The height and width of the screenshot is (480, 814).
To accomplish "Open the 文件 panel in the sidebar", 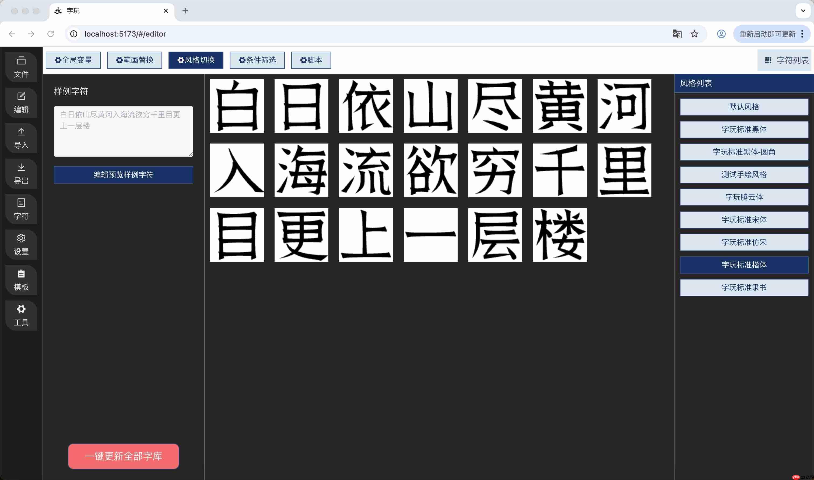I will coord(21,67).
